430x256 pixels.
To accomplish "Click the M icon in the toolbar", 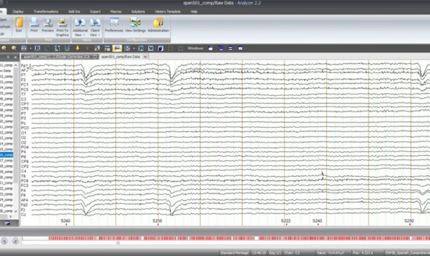I will click(151, 49).
